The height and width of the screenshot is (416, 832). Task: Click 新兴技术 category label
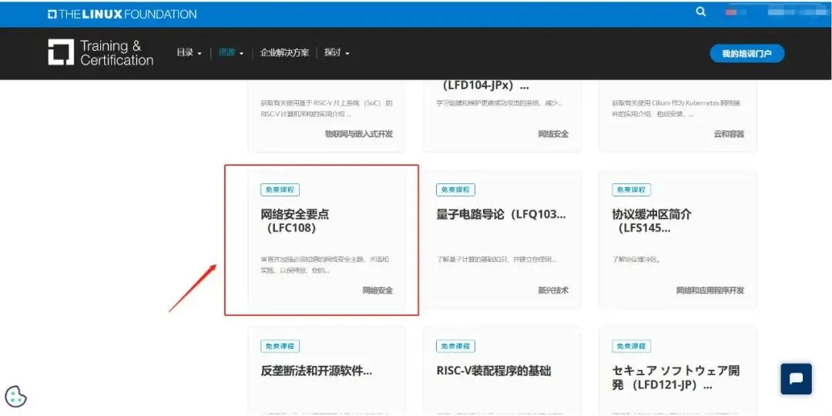553,290
